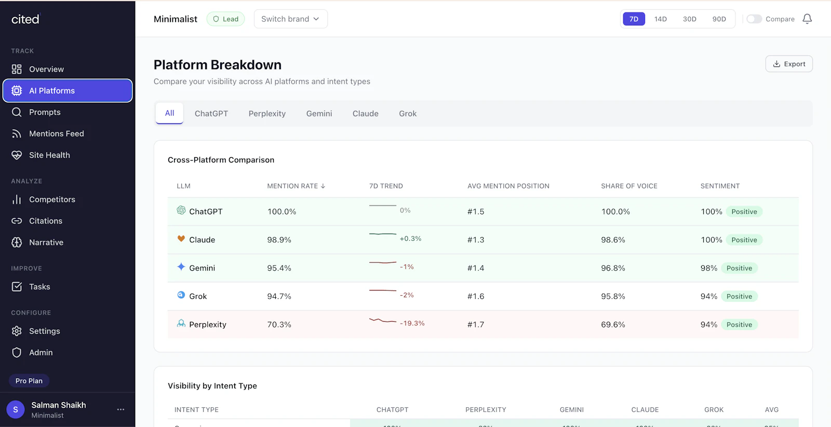Open Site Health heart icon

point(17,155)
